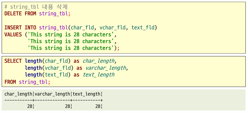The width and height of the screenshot is (248, 113).
Task: Click the italic alias char_length in the query
Action: click(x=99, y=61)
